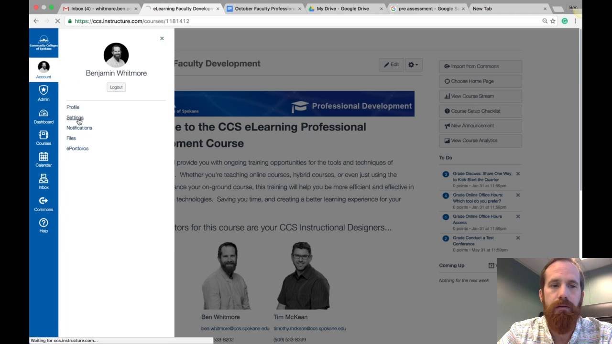Open Grade Conduct a Test Conference to-do link
The width and height of the screenshot is (612, 344).
click(x=473, y=241)
